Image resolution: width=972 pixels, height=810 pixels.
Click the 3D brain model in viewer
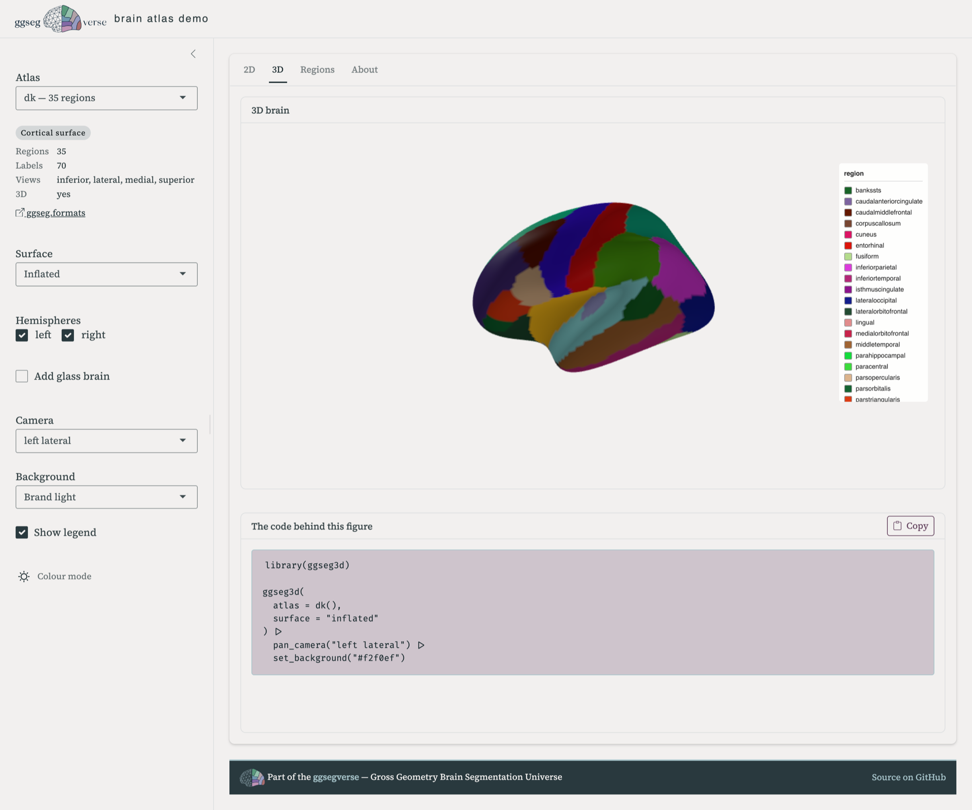click(x=593, y=287)
